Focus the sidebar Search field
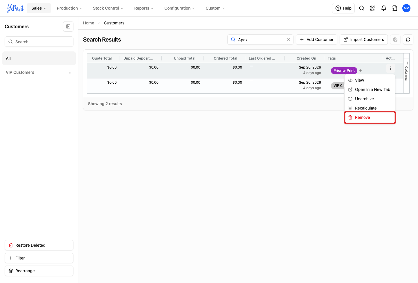 pos(39,42)
